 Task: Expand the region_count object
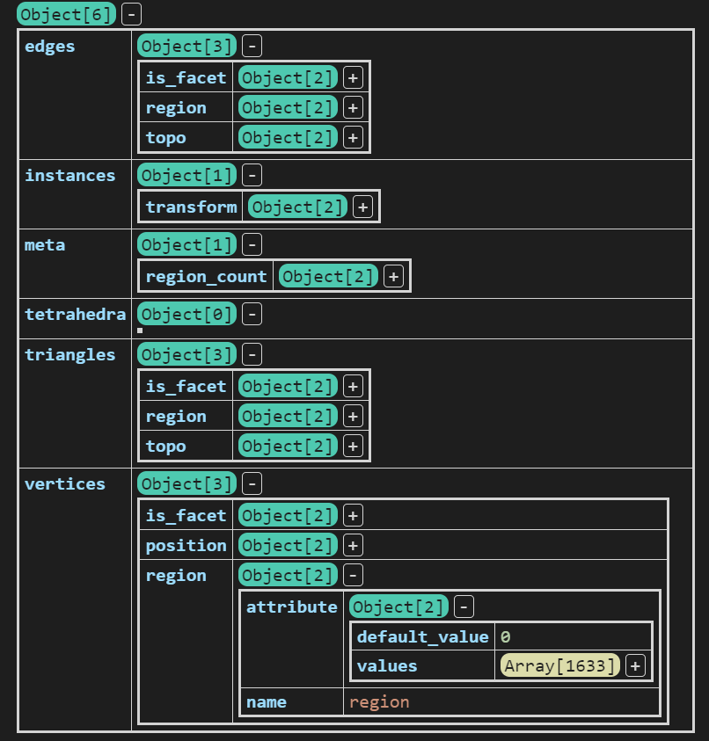click(393, 276)
